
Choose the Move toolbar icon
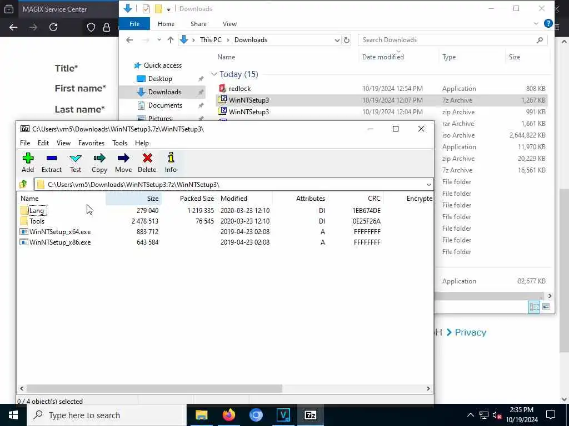point(123,163)
